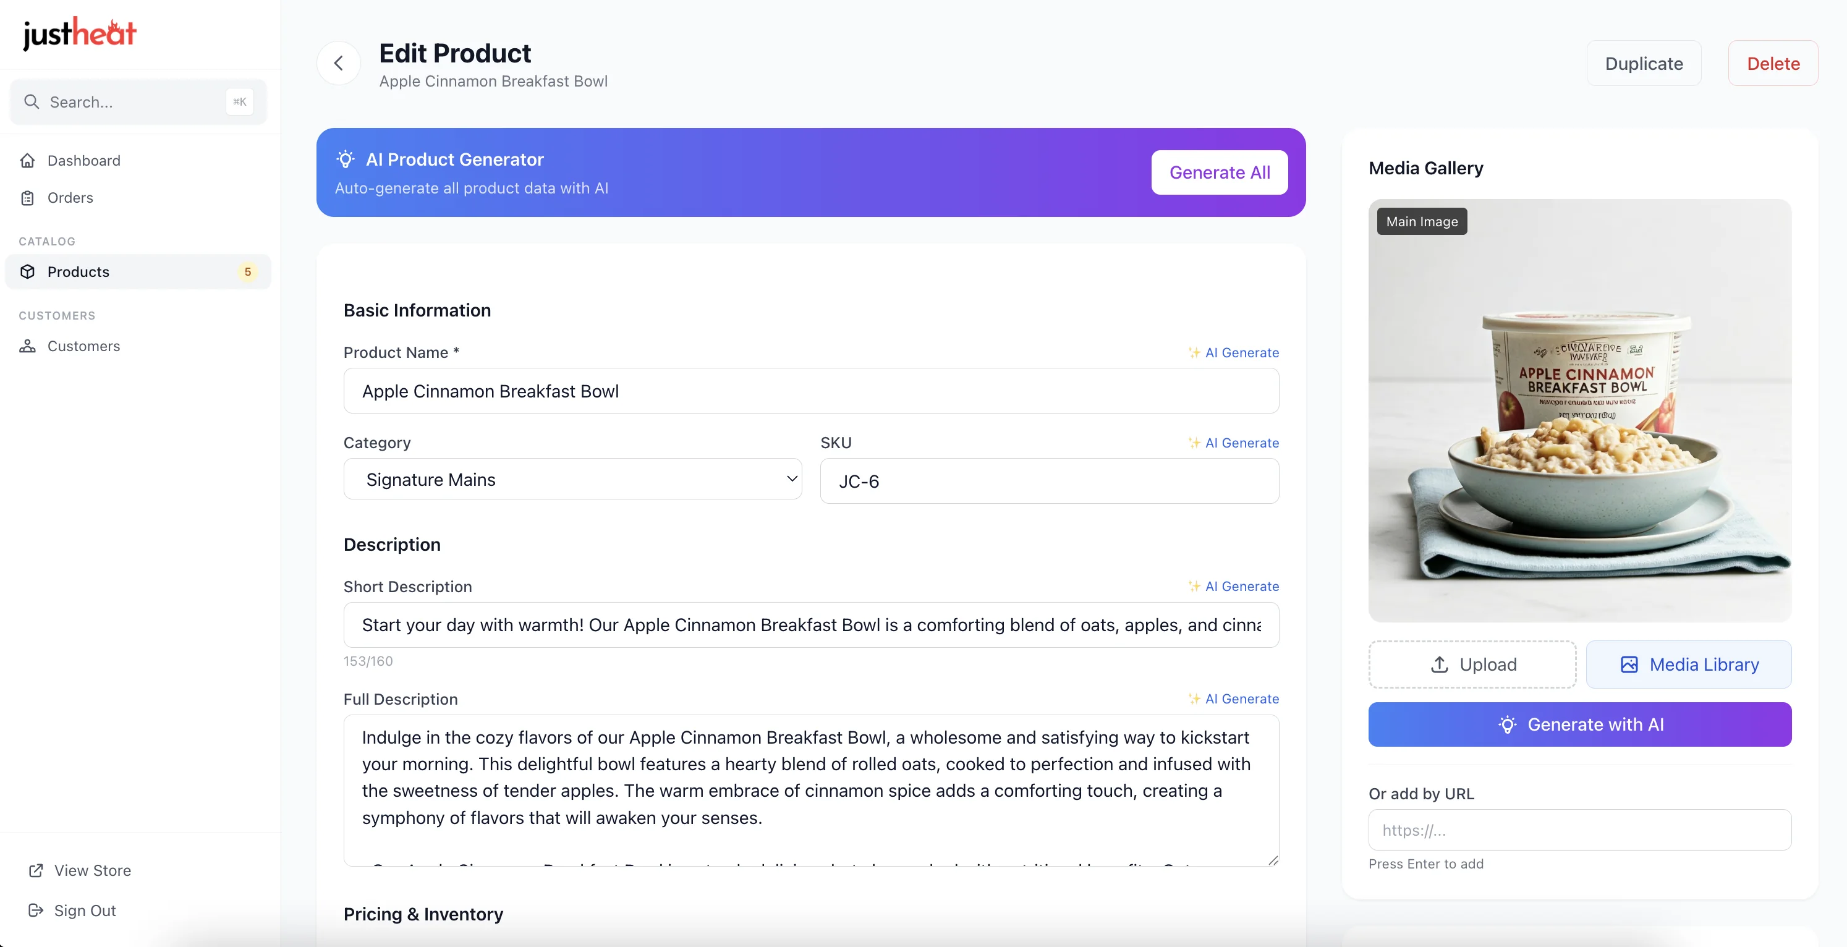Click the AI lightbulb icon in the purple banner

pyautogui.click(x=346, y=159)
